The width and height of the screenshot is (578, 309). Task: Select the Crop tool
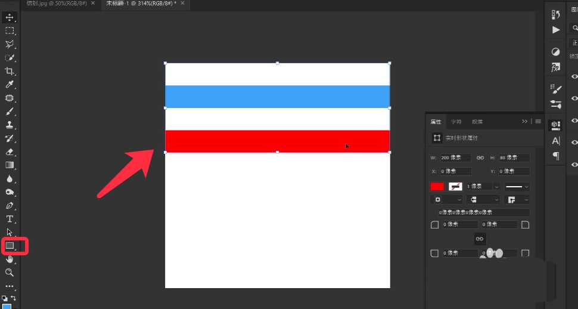10,71
